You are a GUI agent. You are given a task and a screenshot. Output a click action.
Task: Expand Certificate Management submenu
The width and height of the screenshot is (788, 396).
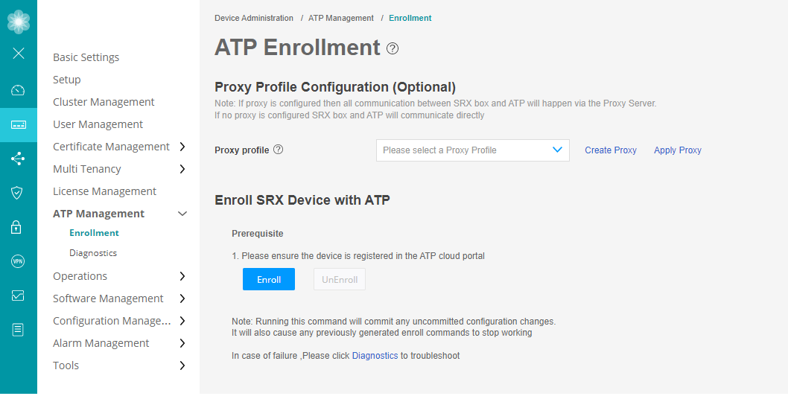182,147
